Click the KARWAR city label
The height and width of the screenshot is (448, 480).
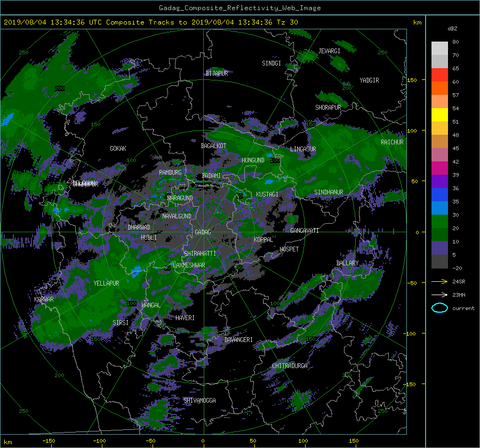pyautogui.click(x=44, y=299)
